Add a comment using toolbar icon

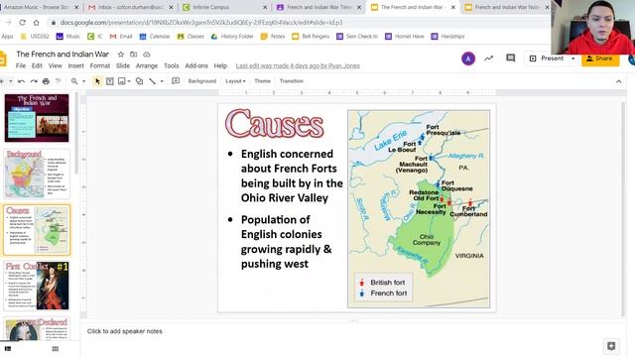pos(176,81)
